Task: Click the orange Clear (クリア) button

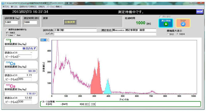Action: (x=183, y=23)
